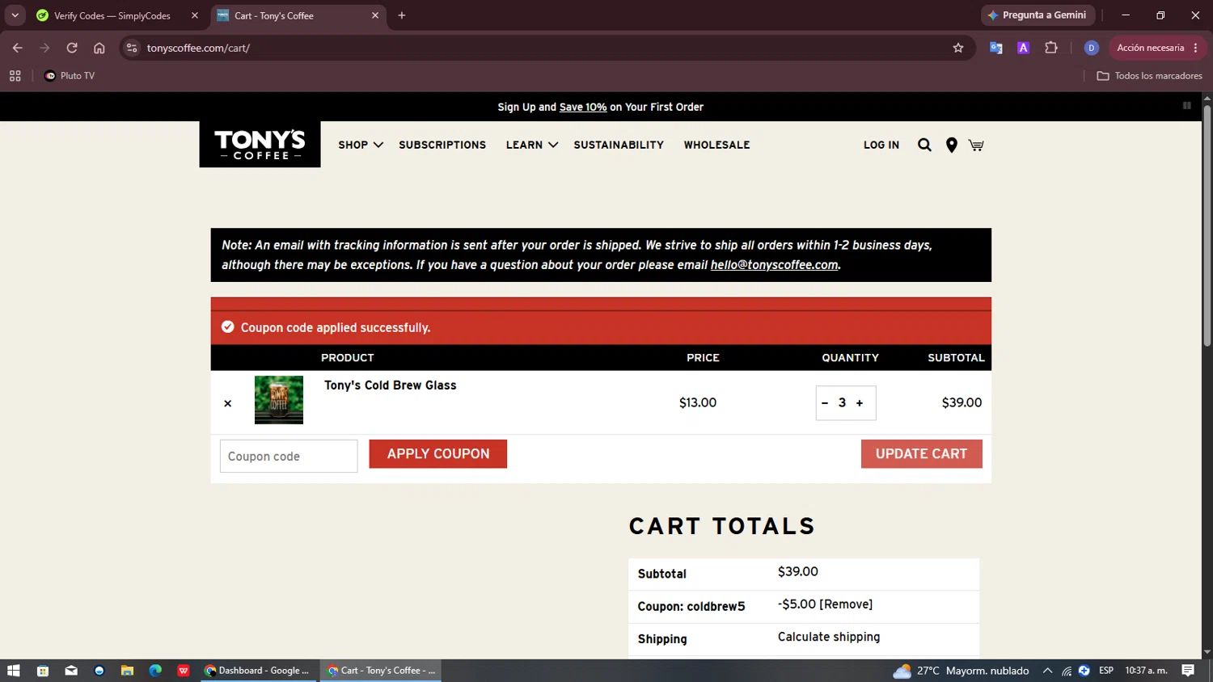Open the Windows Start menu
Viewport: 1213px width, 682px height.
coord(14,671)
